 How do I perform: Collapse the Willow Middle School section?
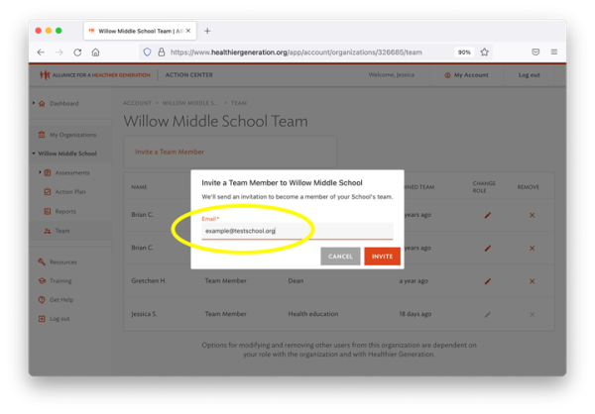pos(34,154)
